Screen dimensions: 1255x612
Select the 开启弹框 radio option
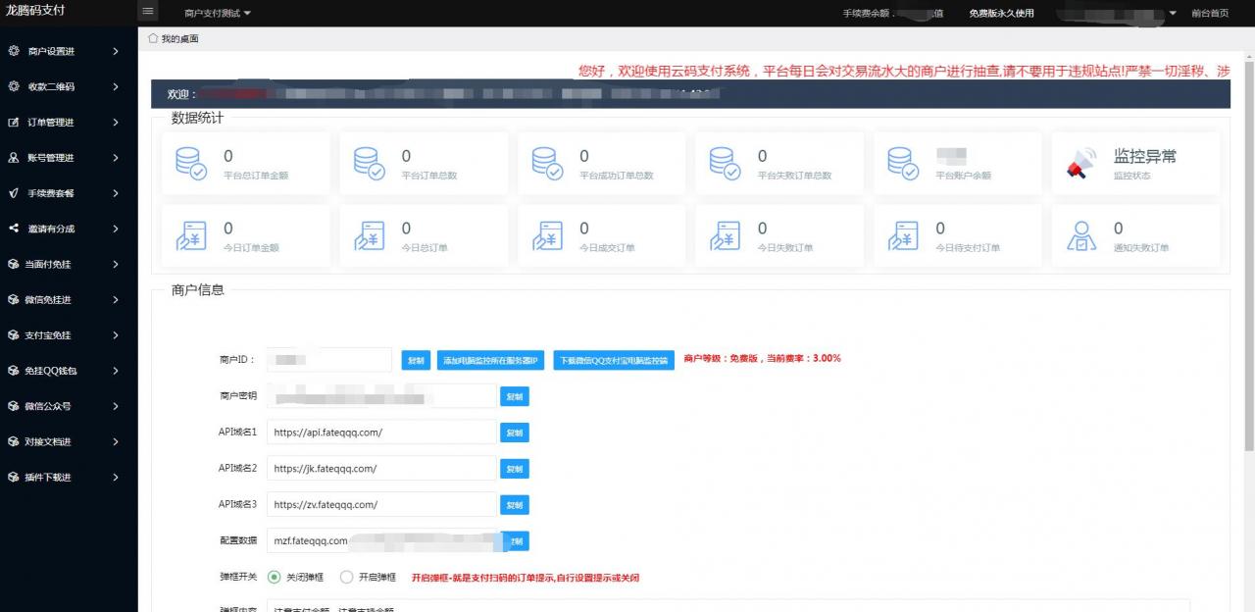coord(346,577)
